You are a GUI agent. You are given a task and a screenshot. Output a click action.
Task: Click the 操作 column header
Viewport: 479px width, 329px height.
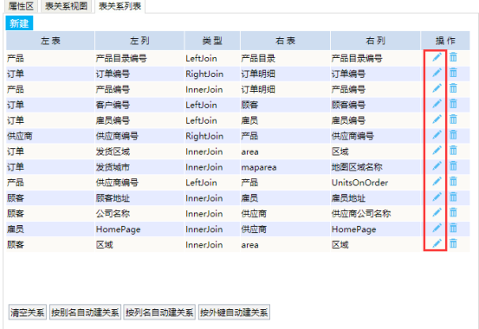click(445, 41)
